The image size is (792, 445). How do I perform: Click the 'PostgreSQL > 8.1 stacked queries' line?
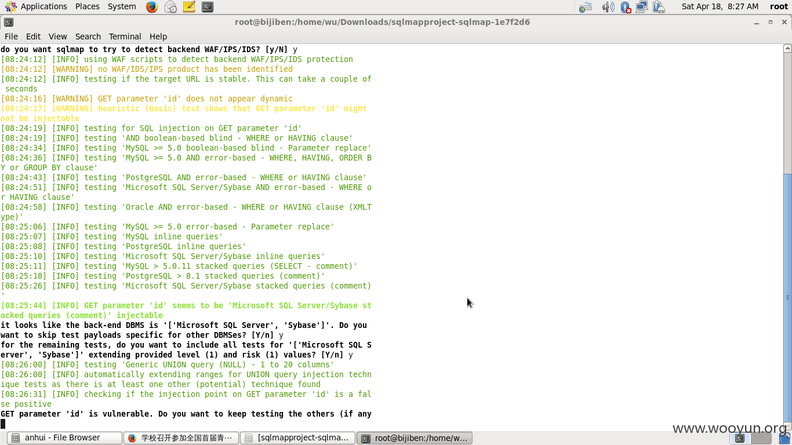coord(162,276)
